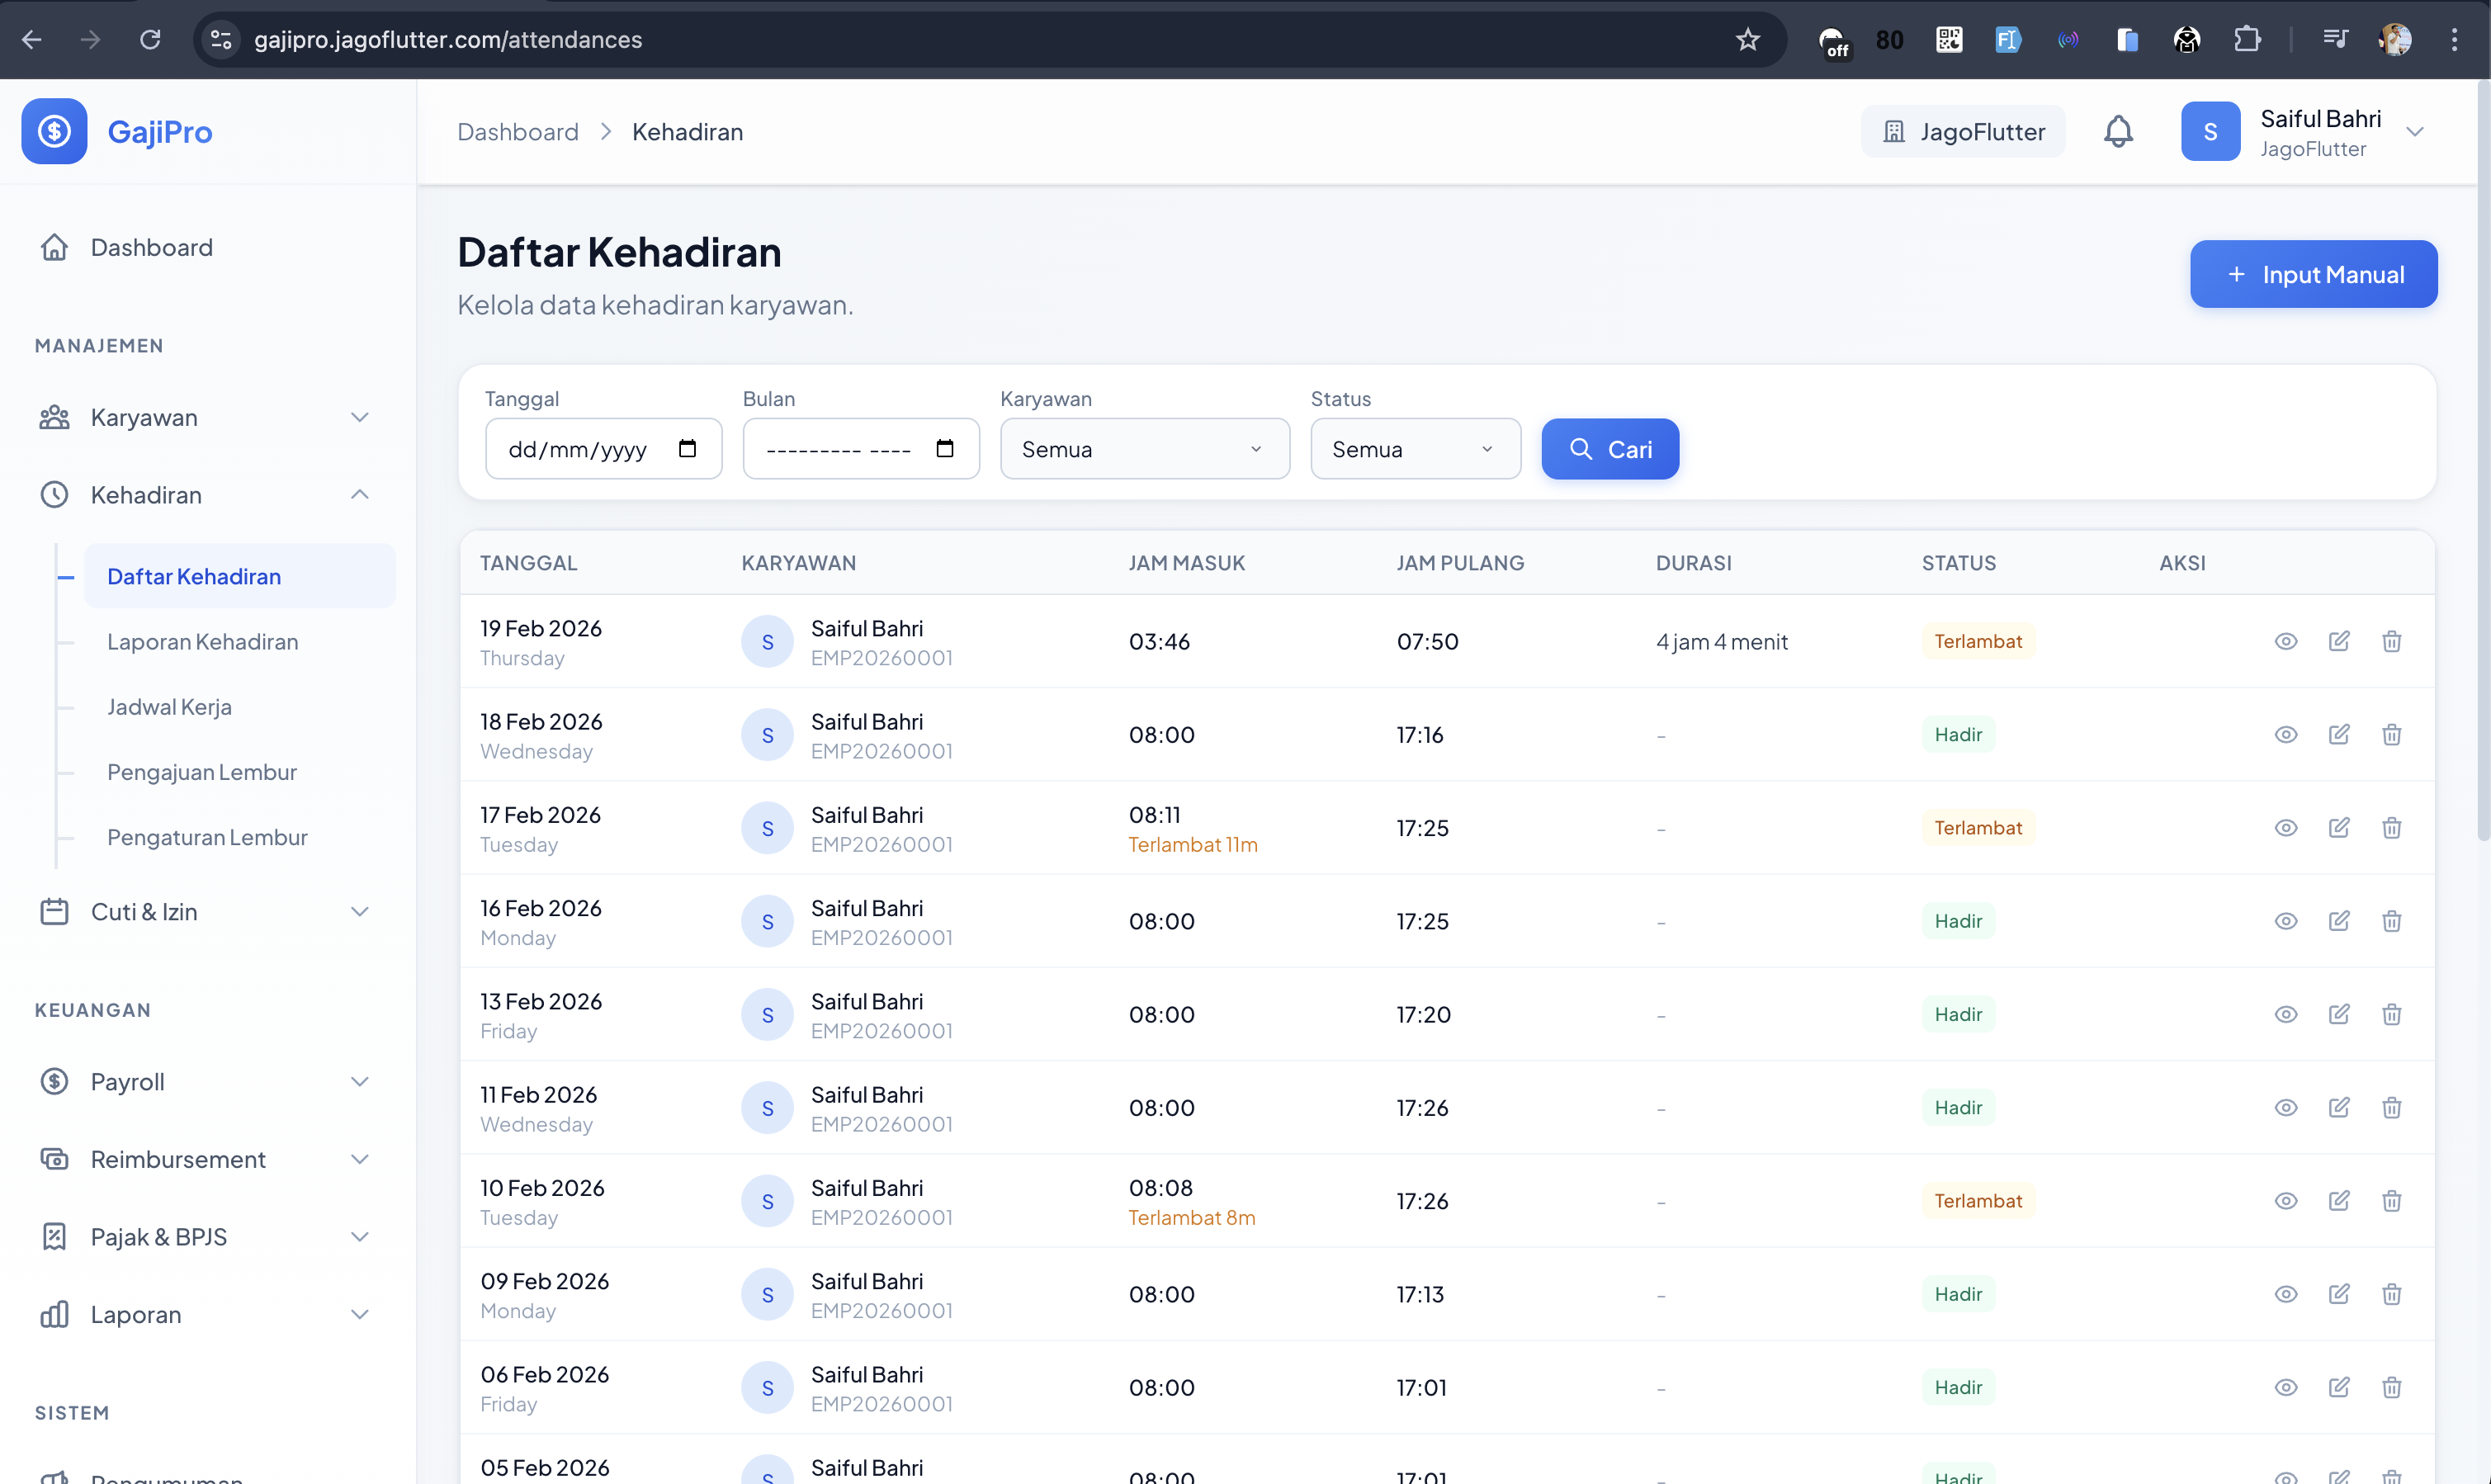The width and height of the screenshot is (2491, 1484).
Task: Delete the 17 Feb 2026 attendance row
Action: pos(2391,828)
